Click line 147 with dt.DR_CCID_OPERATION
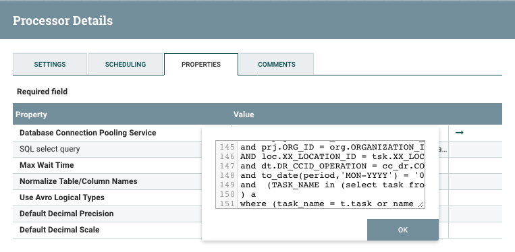The height and width of the screenshot is (252, 515). [332, 166]
